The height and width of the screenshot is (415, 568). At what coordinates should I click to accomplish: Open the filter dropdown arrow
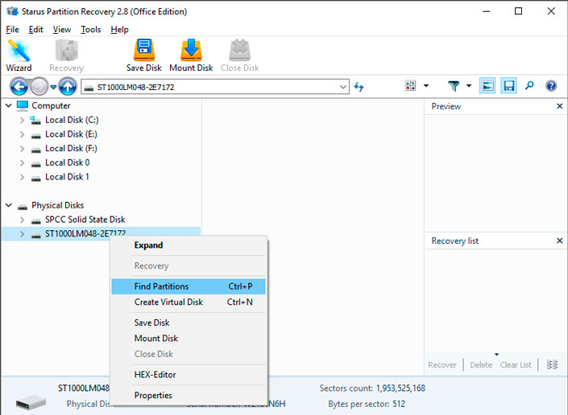pos(469,86)
